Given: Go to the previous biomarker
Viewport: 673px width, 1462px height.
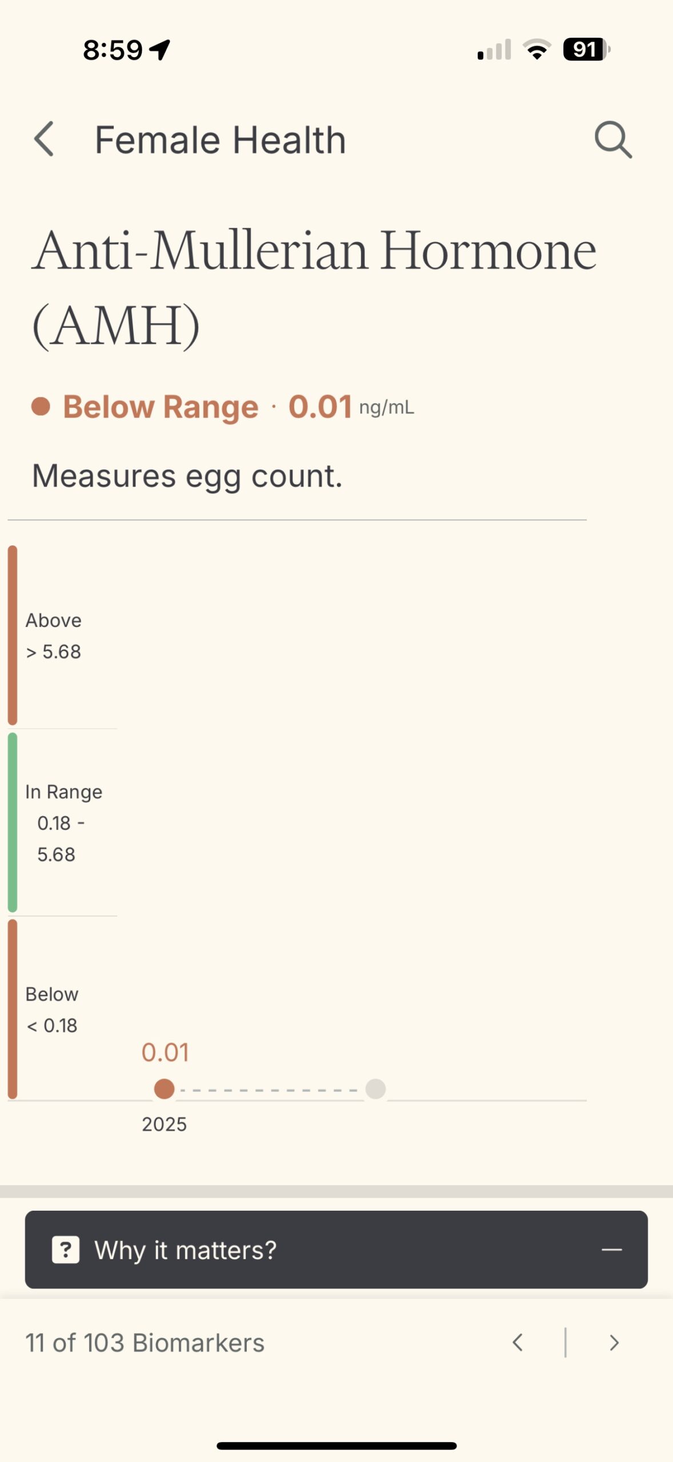Looking at the screenshot, I should coord(518,1343).
